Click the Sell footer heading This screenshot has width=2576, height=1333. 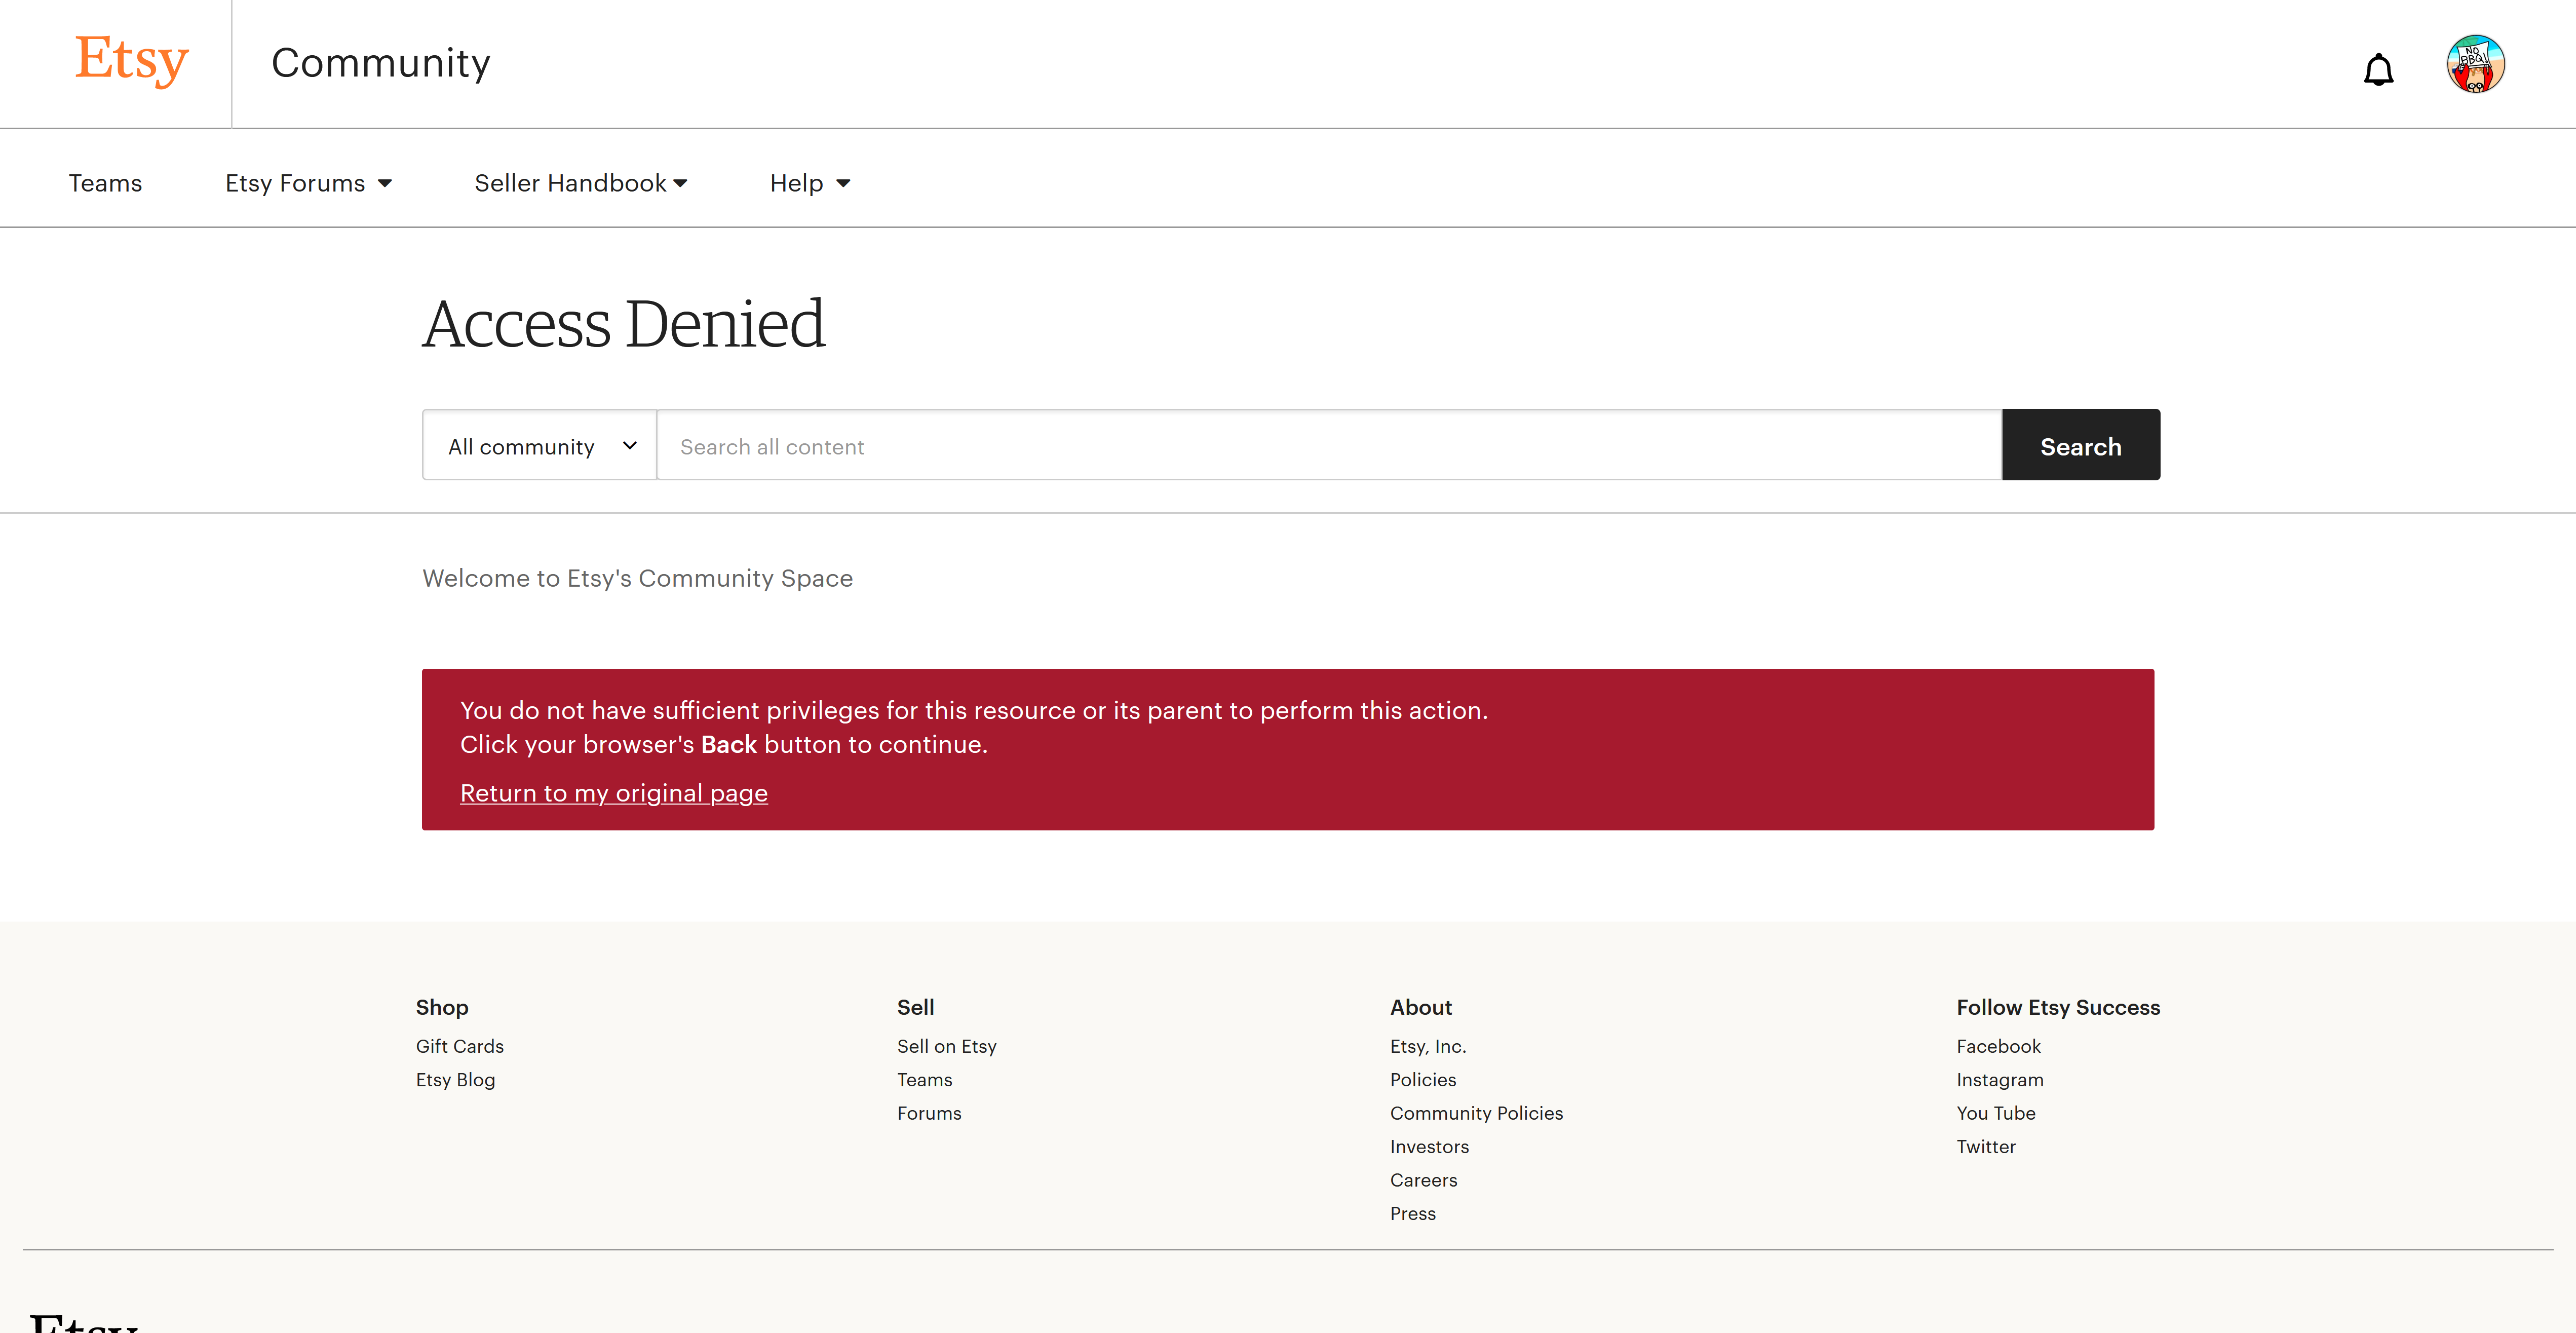[x=915, y=1007]
